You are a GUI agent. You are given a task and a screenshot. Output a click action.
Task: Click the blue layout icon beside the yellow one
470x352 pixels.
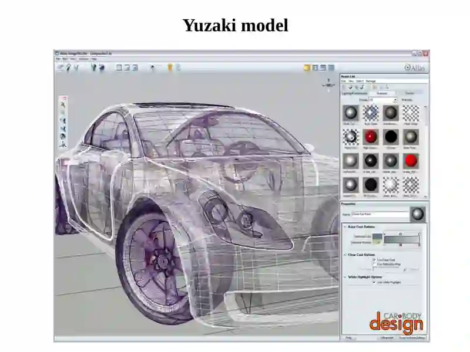[x=315, y=67]
